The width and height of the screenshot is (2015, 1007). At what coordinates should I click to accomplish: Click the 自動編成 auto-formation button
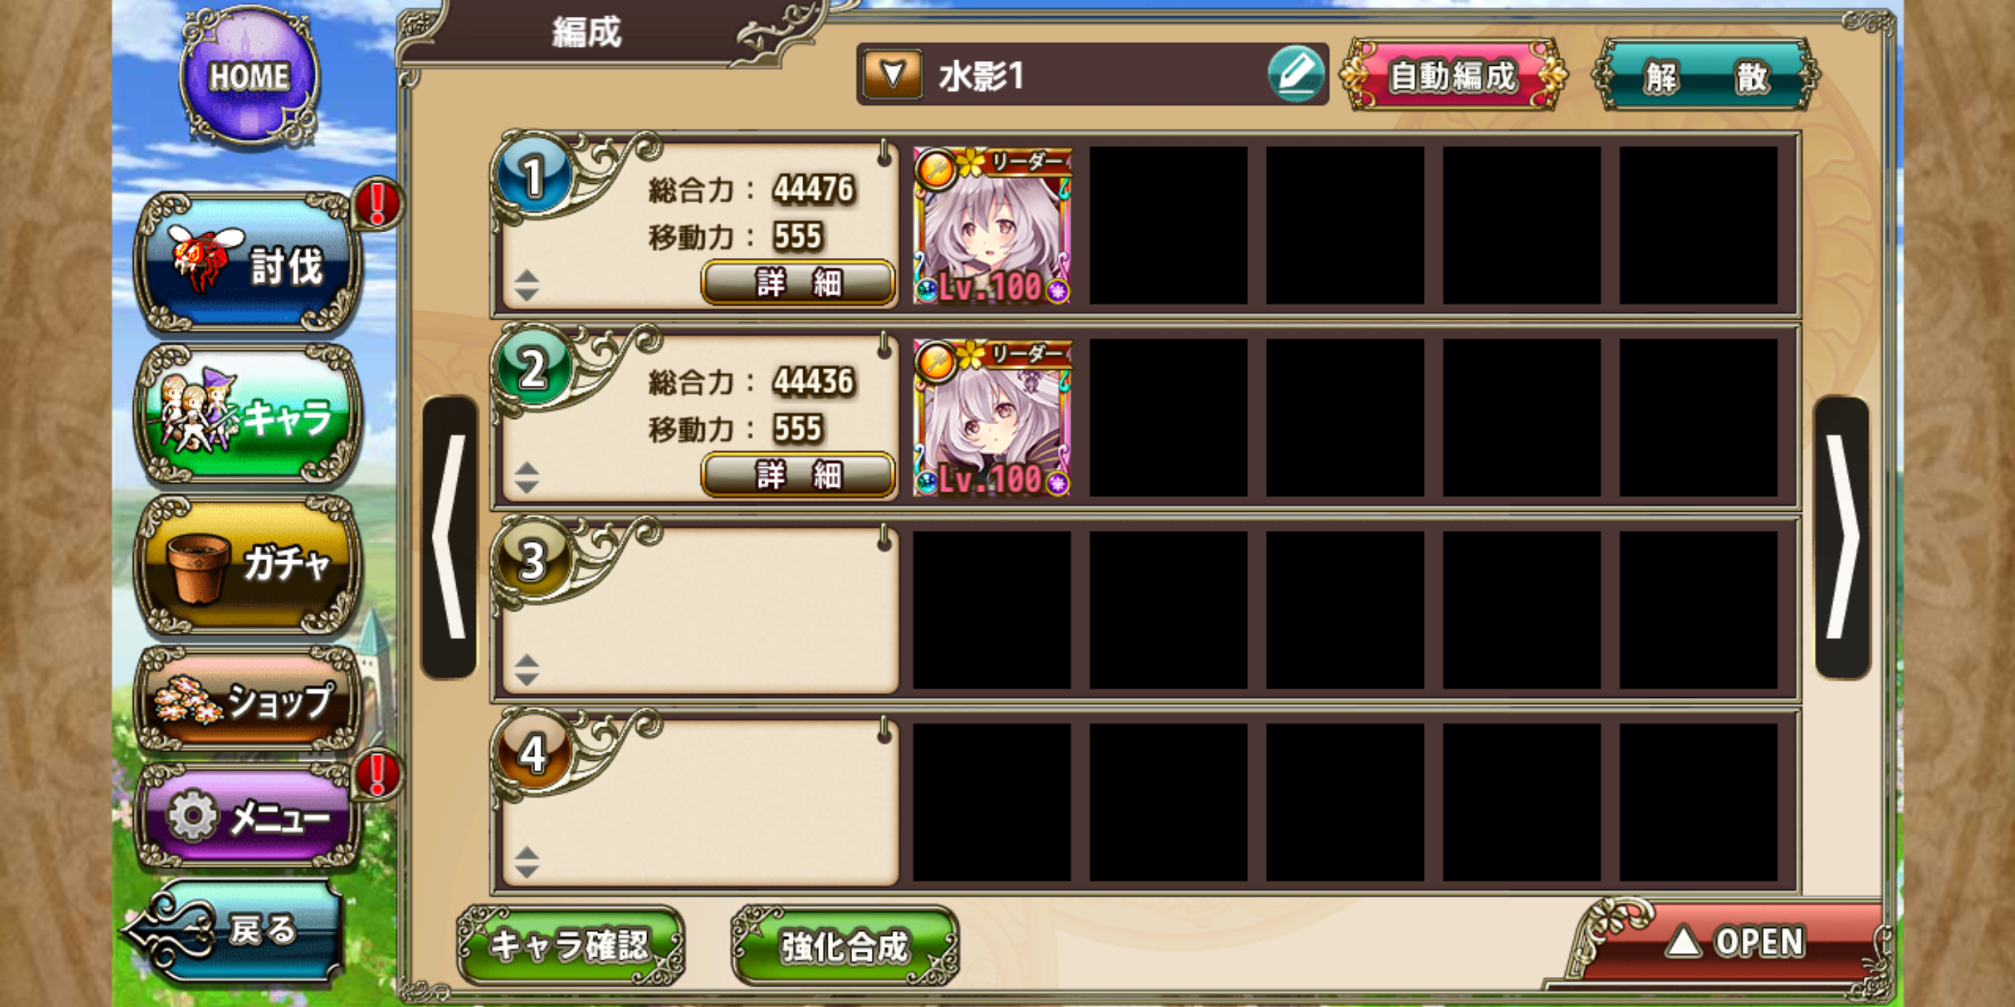1452,76
